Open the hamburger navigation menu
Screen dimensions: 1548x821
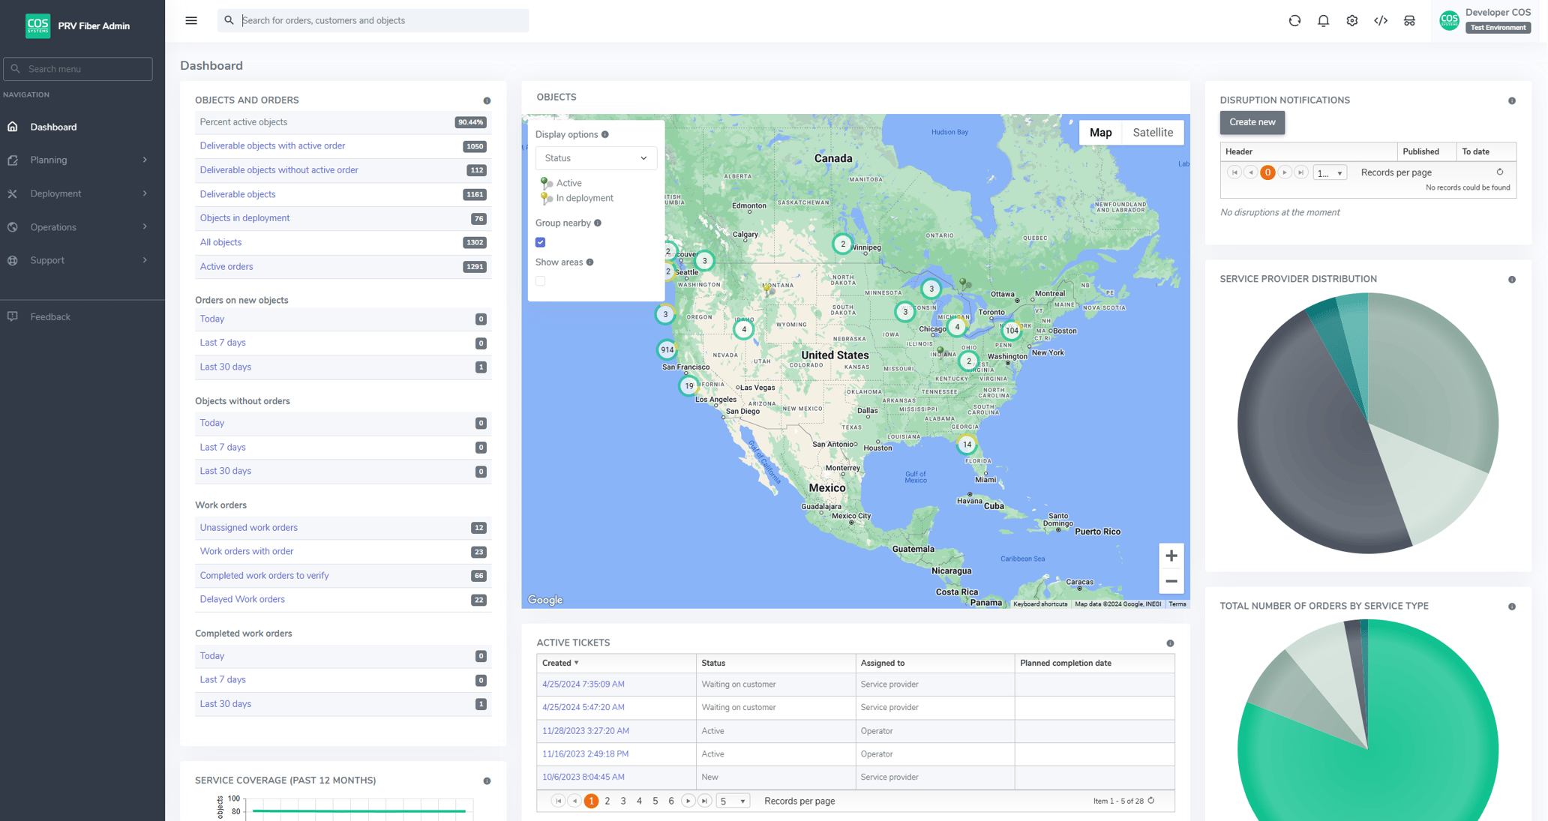coord(191,20)
